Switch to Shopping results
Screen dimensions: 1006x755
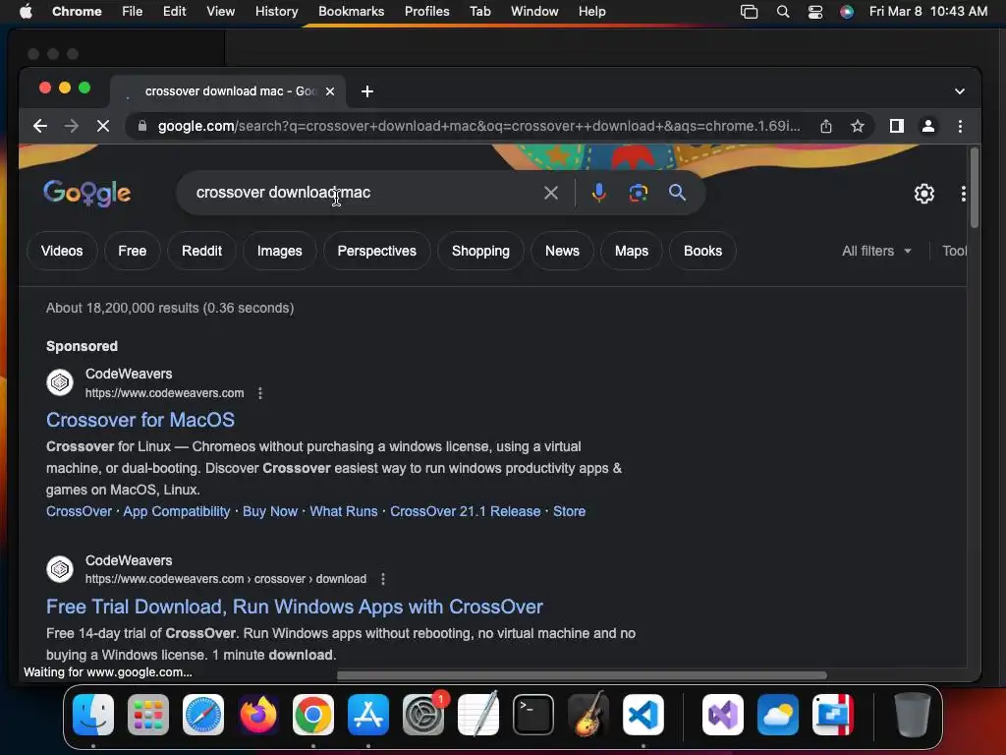[x=480, y=251]
